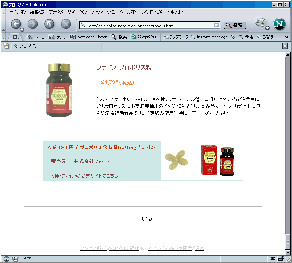
Task: Open the 表示(V) menu
Action: tap(56, 12)
